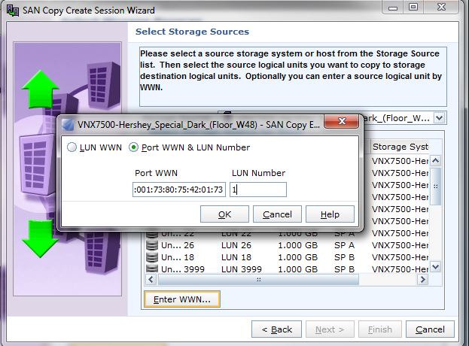This screenshot has height=346, width=469.
Task: Cancel the SAN Copy Create Session Wizard
Action: 430,329
